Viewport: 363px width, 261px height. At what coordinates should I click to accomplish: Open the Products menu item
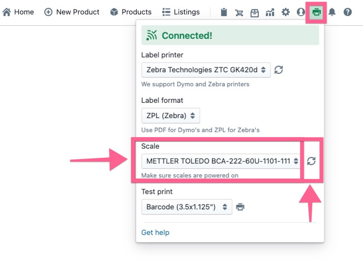(x=131, y=12)
